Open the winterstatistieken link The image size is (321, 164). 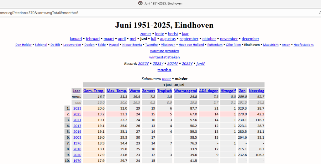164,57
